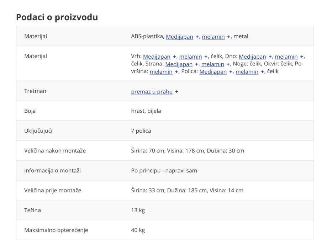The width and height of the screenshot is (327, 240).
Task: Open the Medijapan link after "Strana:"
Action: coord(179,64)
